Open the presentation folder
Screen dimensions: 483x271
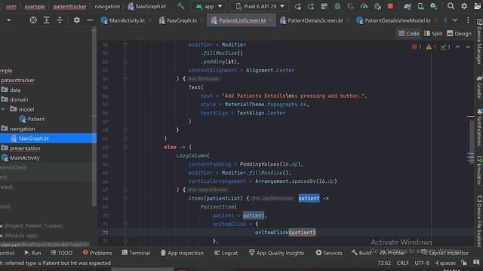click(x=21, y=148)
